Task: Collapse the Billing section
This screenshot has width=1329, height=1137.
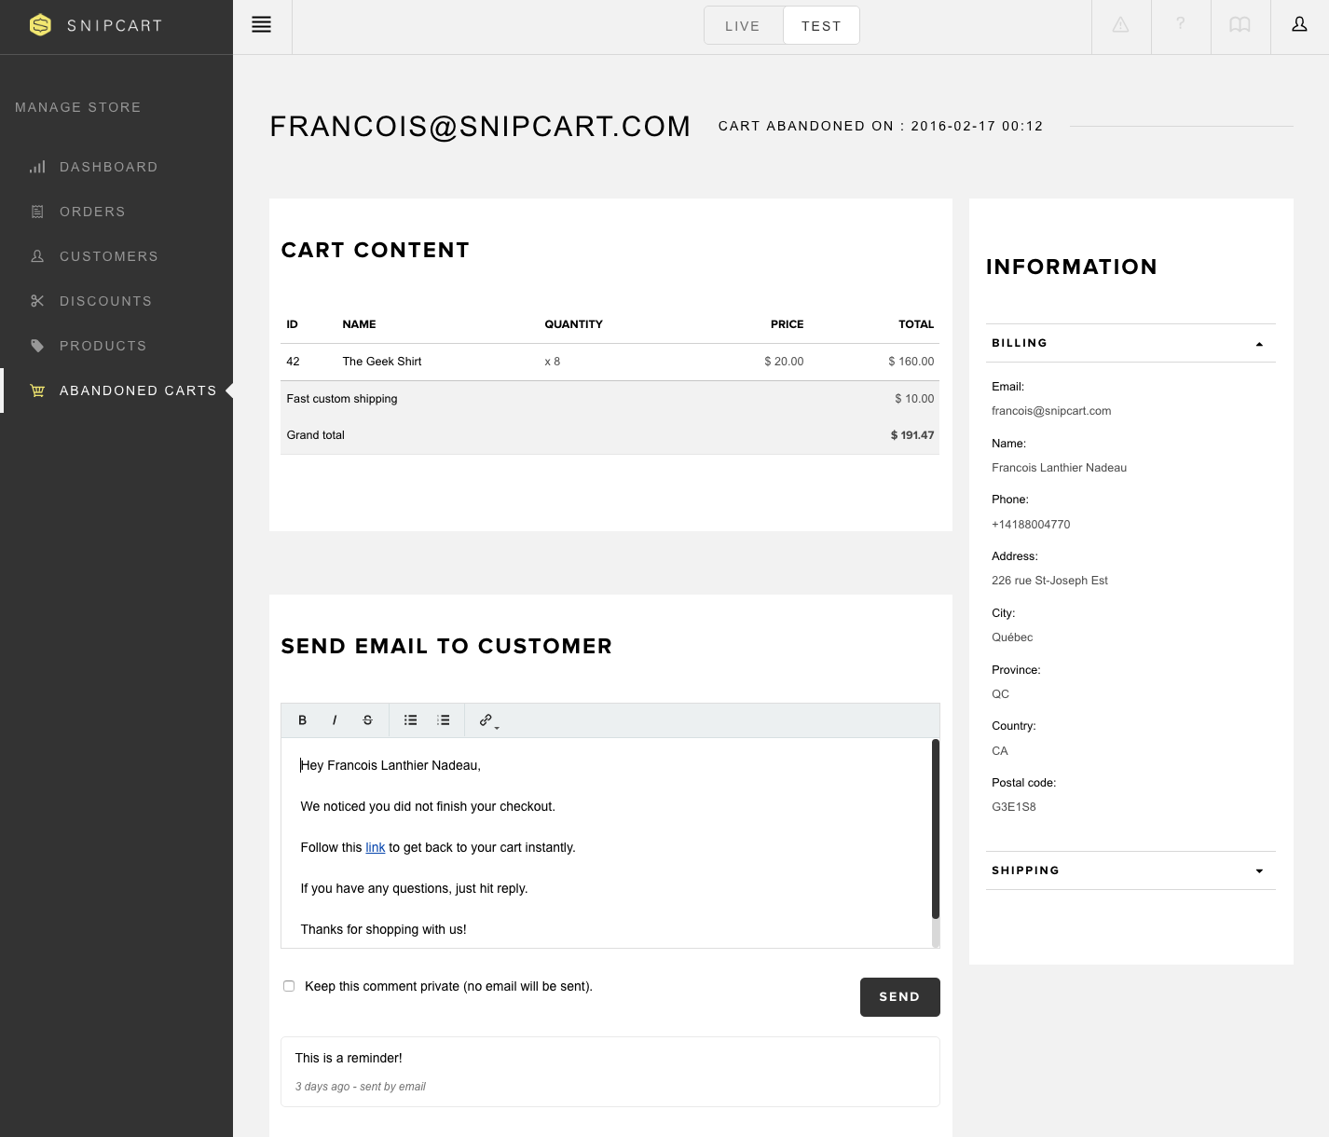Action: 1130,343
